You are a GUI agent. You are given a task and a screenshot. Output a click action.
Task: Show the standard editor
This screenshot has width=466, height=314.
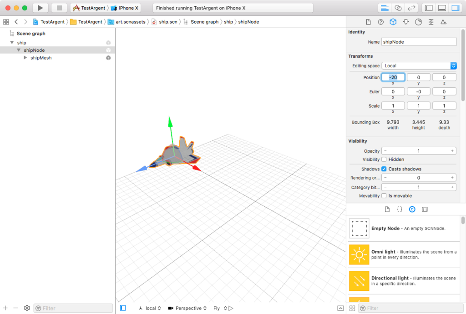coord(385,8)
